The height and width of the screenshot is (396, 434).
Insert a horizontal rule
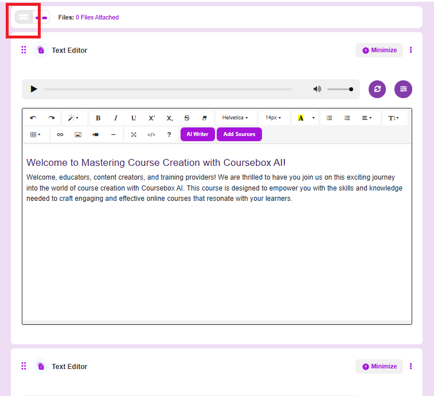pos(114,134)
